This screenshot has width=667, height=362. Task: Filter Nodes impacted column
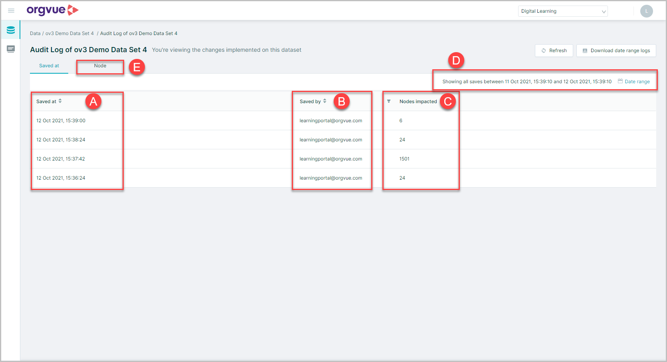coord(389,101)
